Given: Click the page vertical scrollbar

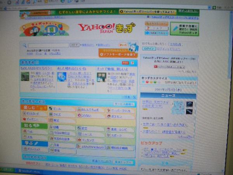Looking at the screenshot, I should [x=230, y=45].
